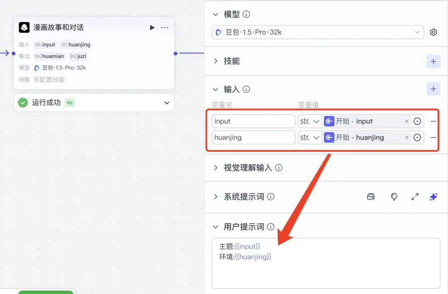The width and height of the screenshot is (448, 294).
Task: Open variable selector for input row
Action: (417, 121)
